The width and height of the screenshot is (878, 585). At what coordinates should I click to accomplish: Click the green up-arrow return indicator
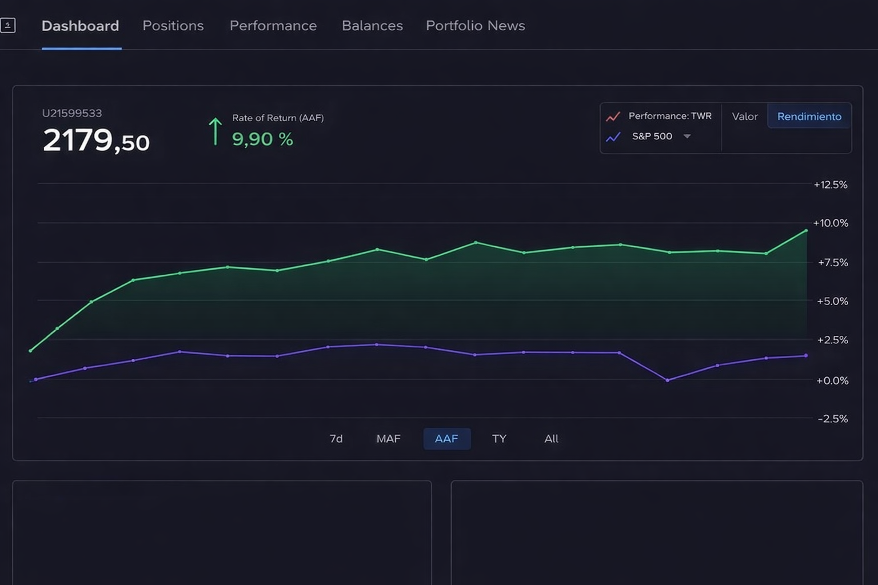point(215,131)
